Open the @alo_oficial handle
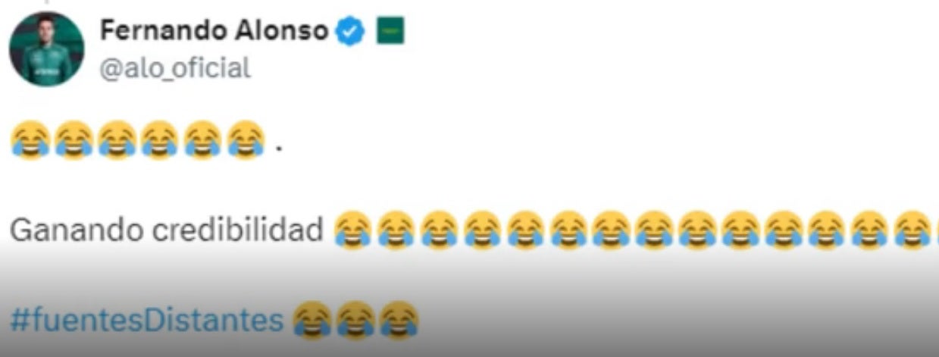 [x=175, y=68]
